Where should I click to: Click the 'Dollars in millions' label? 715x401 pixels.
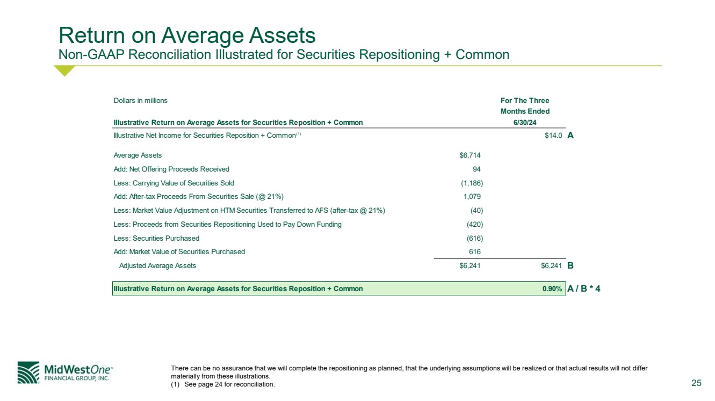pyautogui.click(x=140, y=101)
